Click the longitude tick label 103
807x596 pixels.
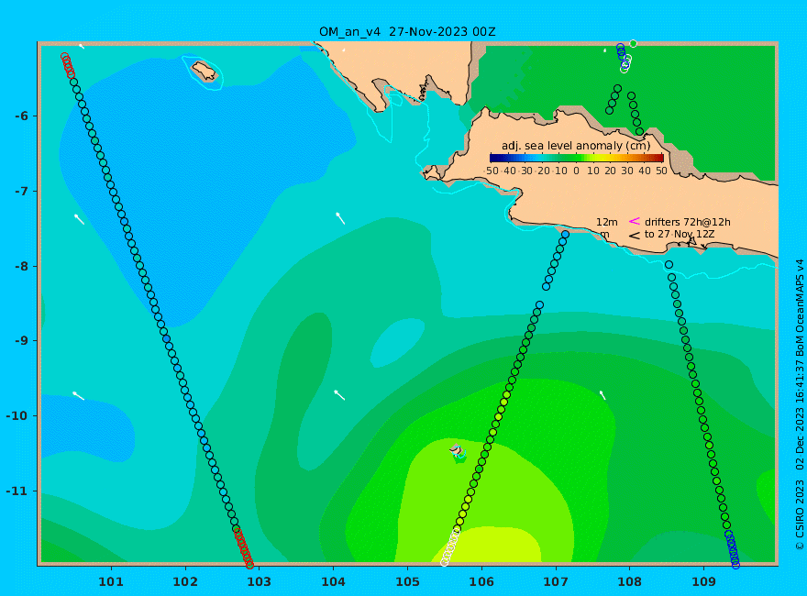pos(260,582)
